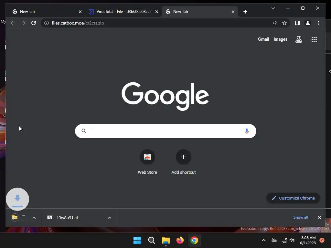Open Chrome side panel
Image resolution: width=331 pixels, height=248 pixels.
(x=297, y=23)
